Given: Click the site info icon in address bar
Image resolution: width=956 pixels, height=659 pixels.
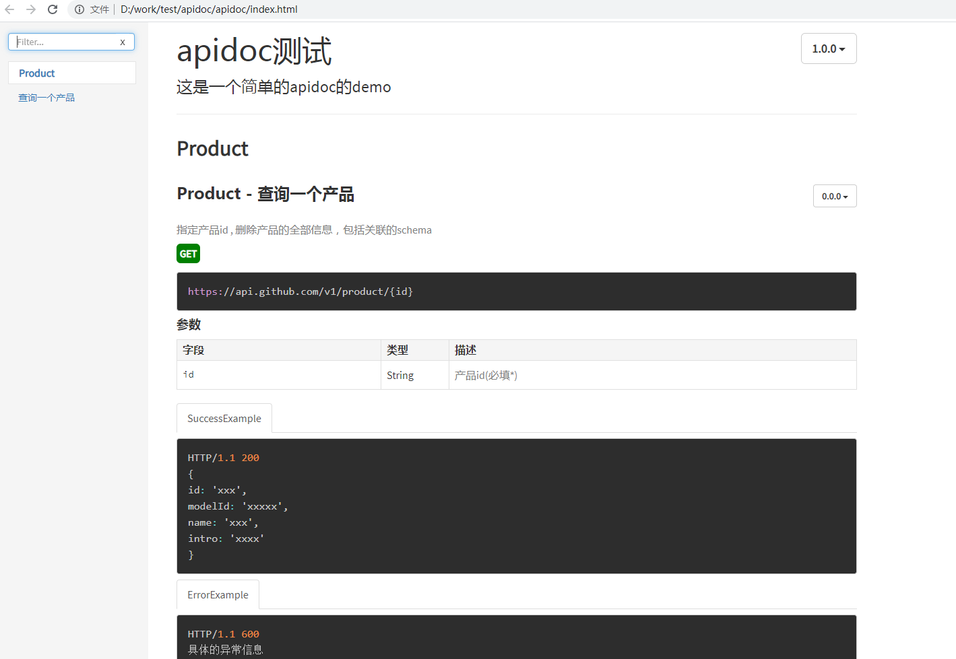Looking at the screenshot, I should click(x=79, y=9).
